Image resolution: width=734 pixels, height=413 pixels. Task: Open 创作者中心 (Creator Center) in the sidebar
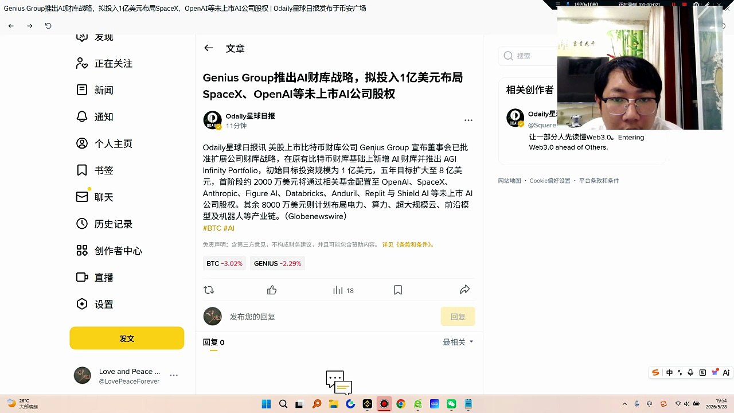point(118,251)
